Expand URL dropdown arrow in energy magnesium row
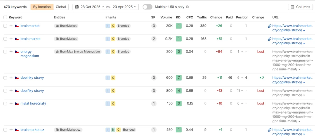 tap(299, 69)
